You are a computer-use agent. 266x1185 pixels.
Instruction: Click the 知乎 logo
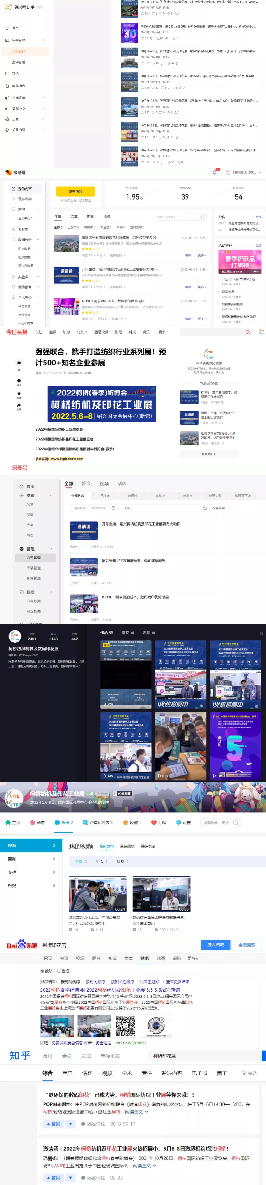[x=20, y=1056]
